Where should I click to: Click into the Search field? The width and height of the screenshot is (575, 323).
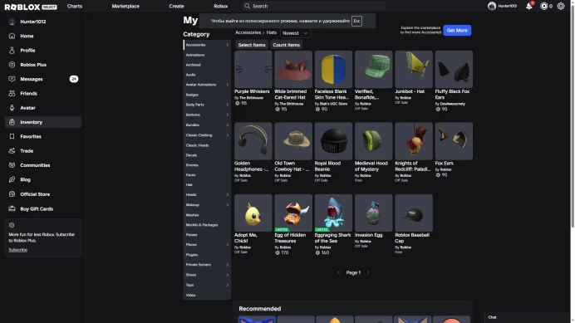[x=314, y=6]
